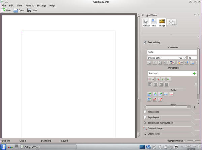This screenshot has width=202, height=150.
Task: Open the Edit menu
Action: (11, 6)
